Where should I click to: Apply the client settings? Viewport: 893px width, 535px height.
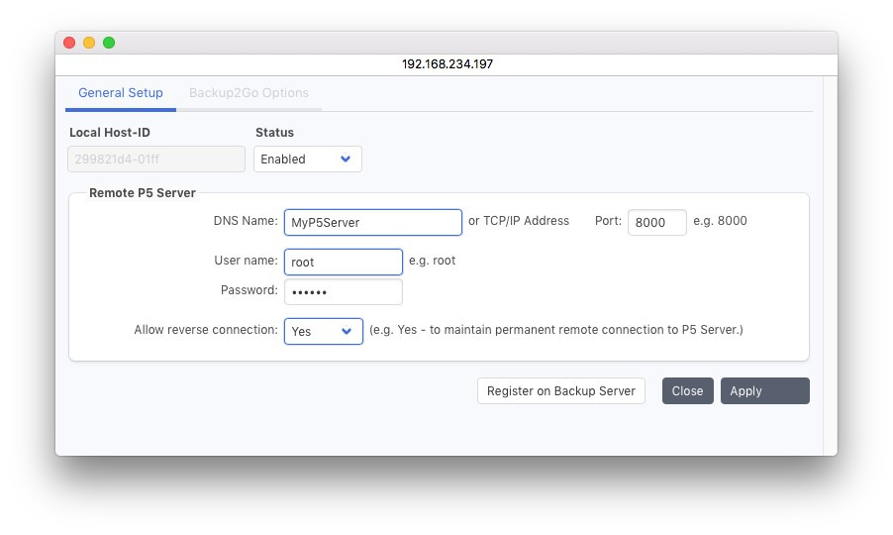tap(764, 391)
